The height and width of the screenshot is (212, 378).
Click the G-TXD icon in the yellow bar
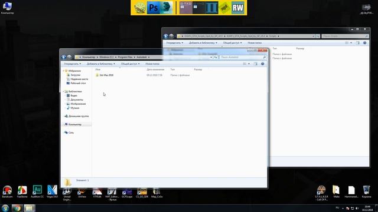(x=186, y=8)
